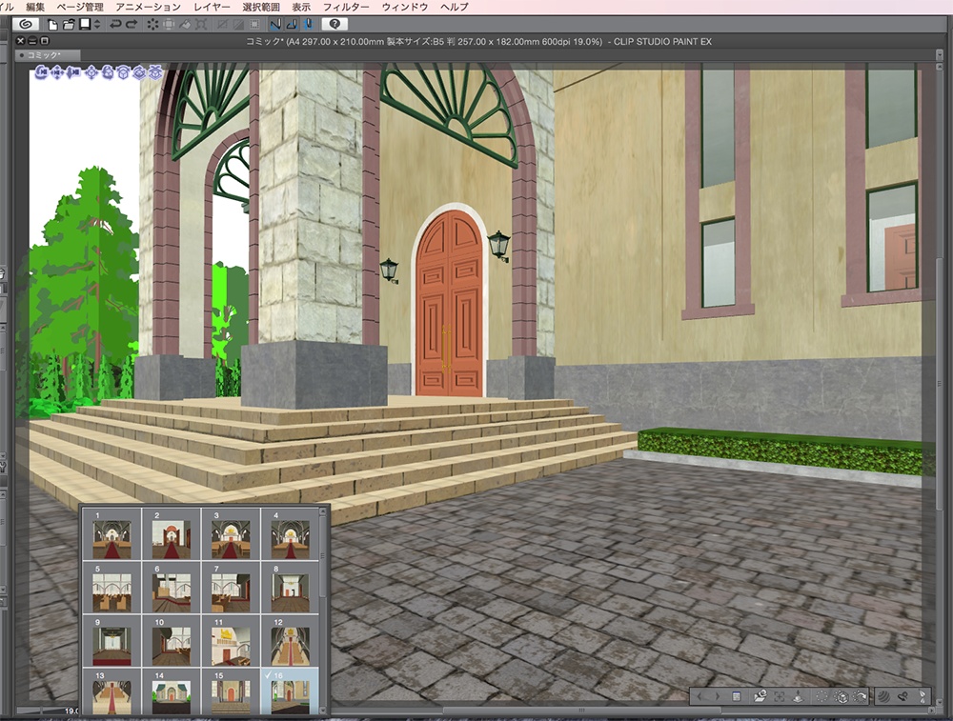Choose camera preset thumbnail 6

tap(172, 588)
